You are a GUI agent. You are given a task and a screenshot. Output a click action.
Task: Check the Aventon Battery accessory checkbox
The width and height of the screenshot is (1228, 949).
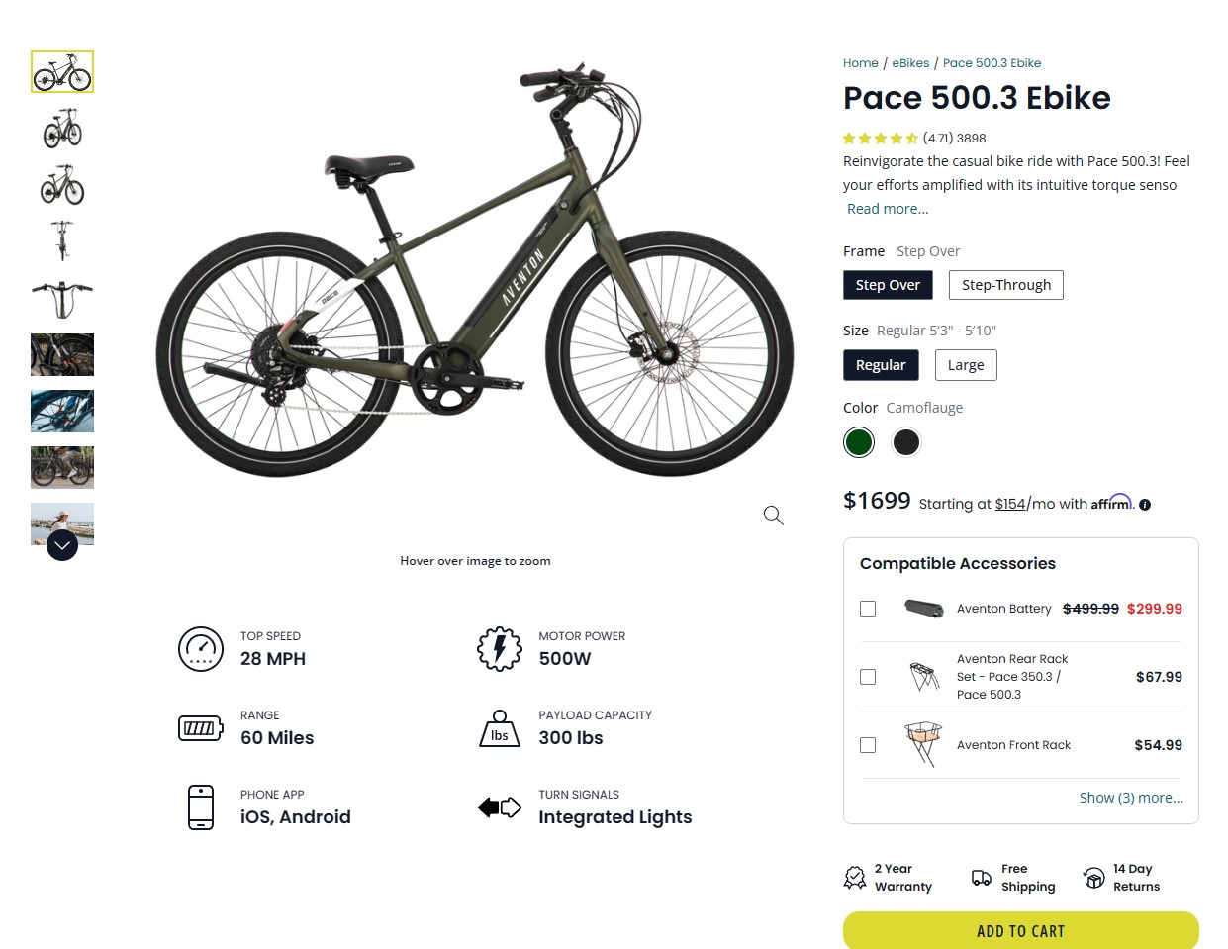tap(868, 609)
